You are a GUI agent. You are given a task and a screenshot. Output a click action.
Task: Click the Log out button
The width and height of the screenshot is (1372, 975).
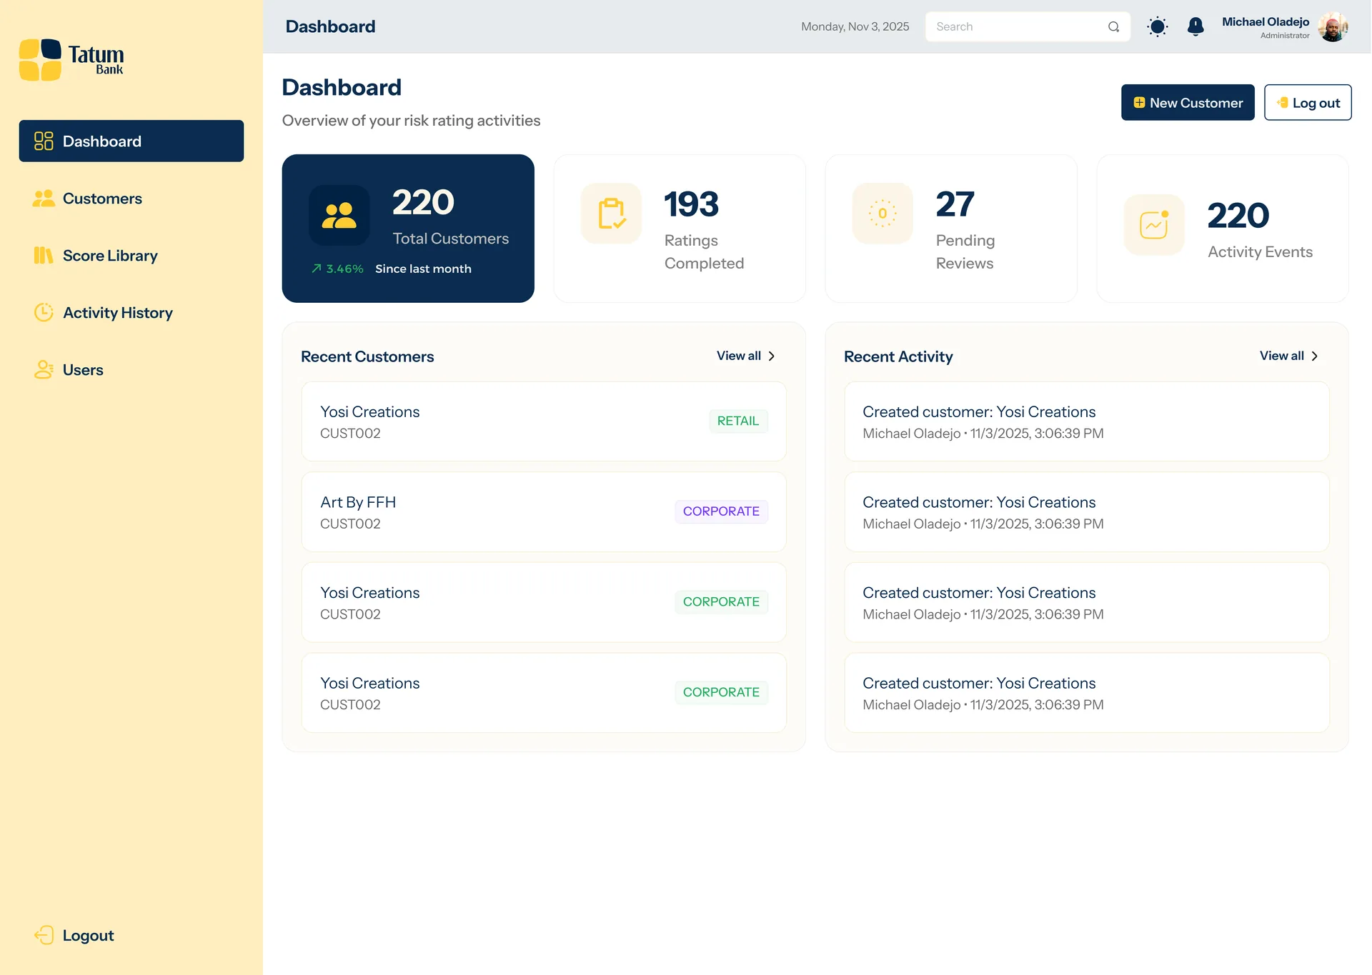point(1307,103)
